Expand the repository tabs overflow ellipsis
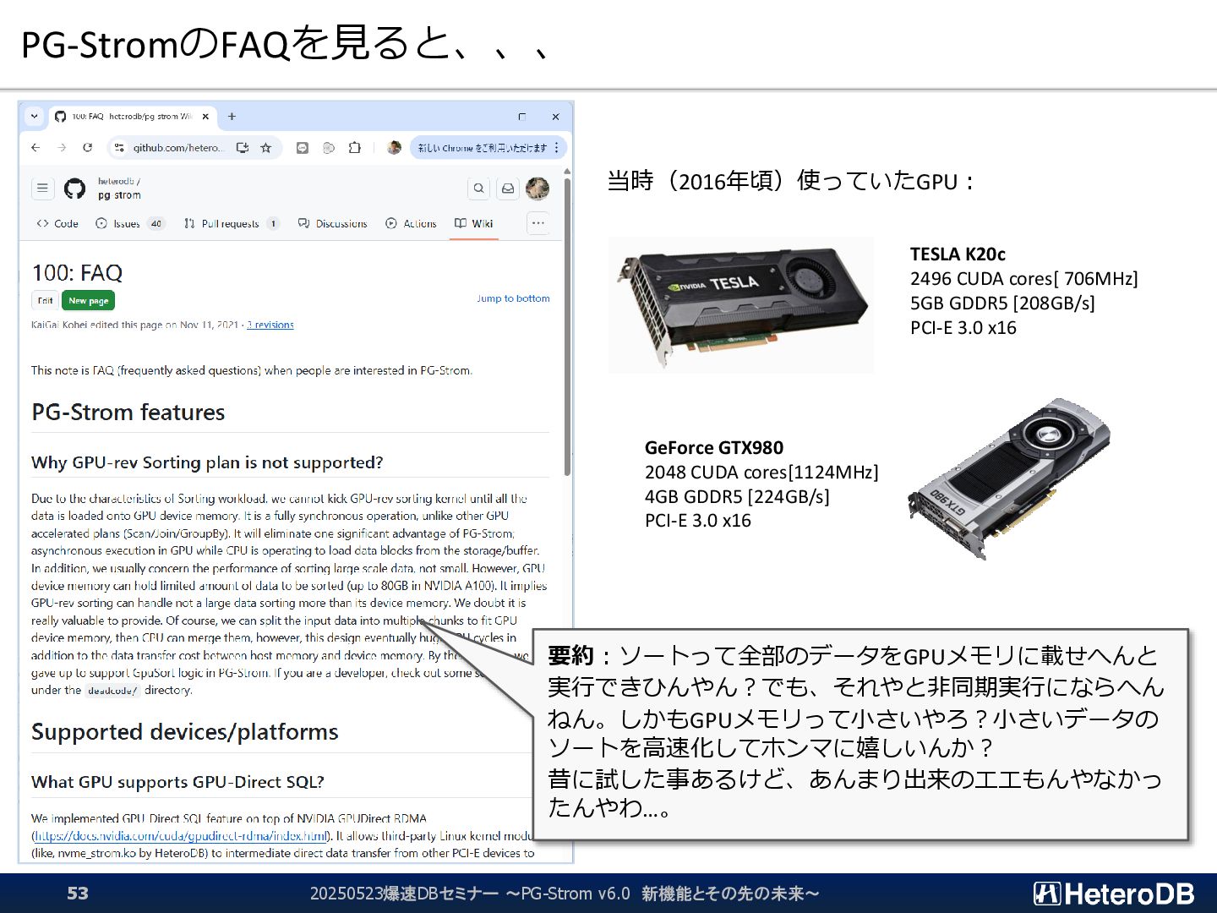Screen dimensions: 1217x913 point(538,223)
